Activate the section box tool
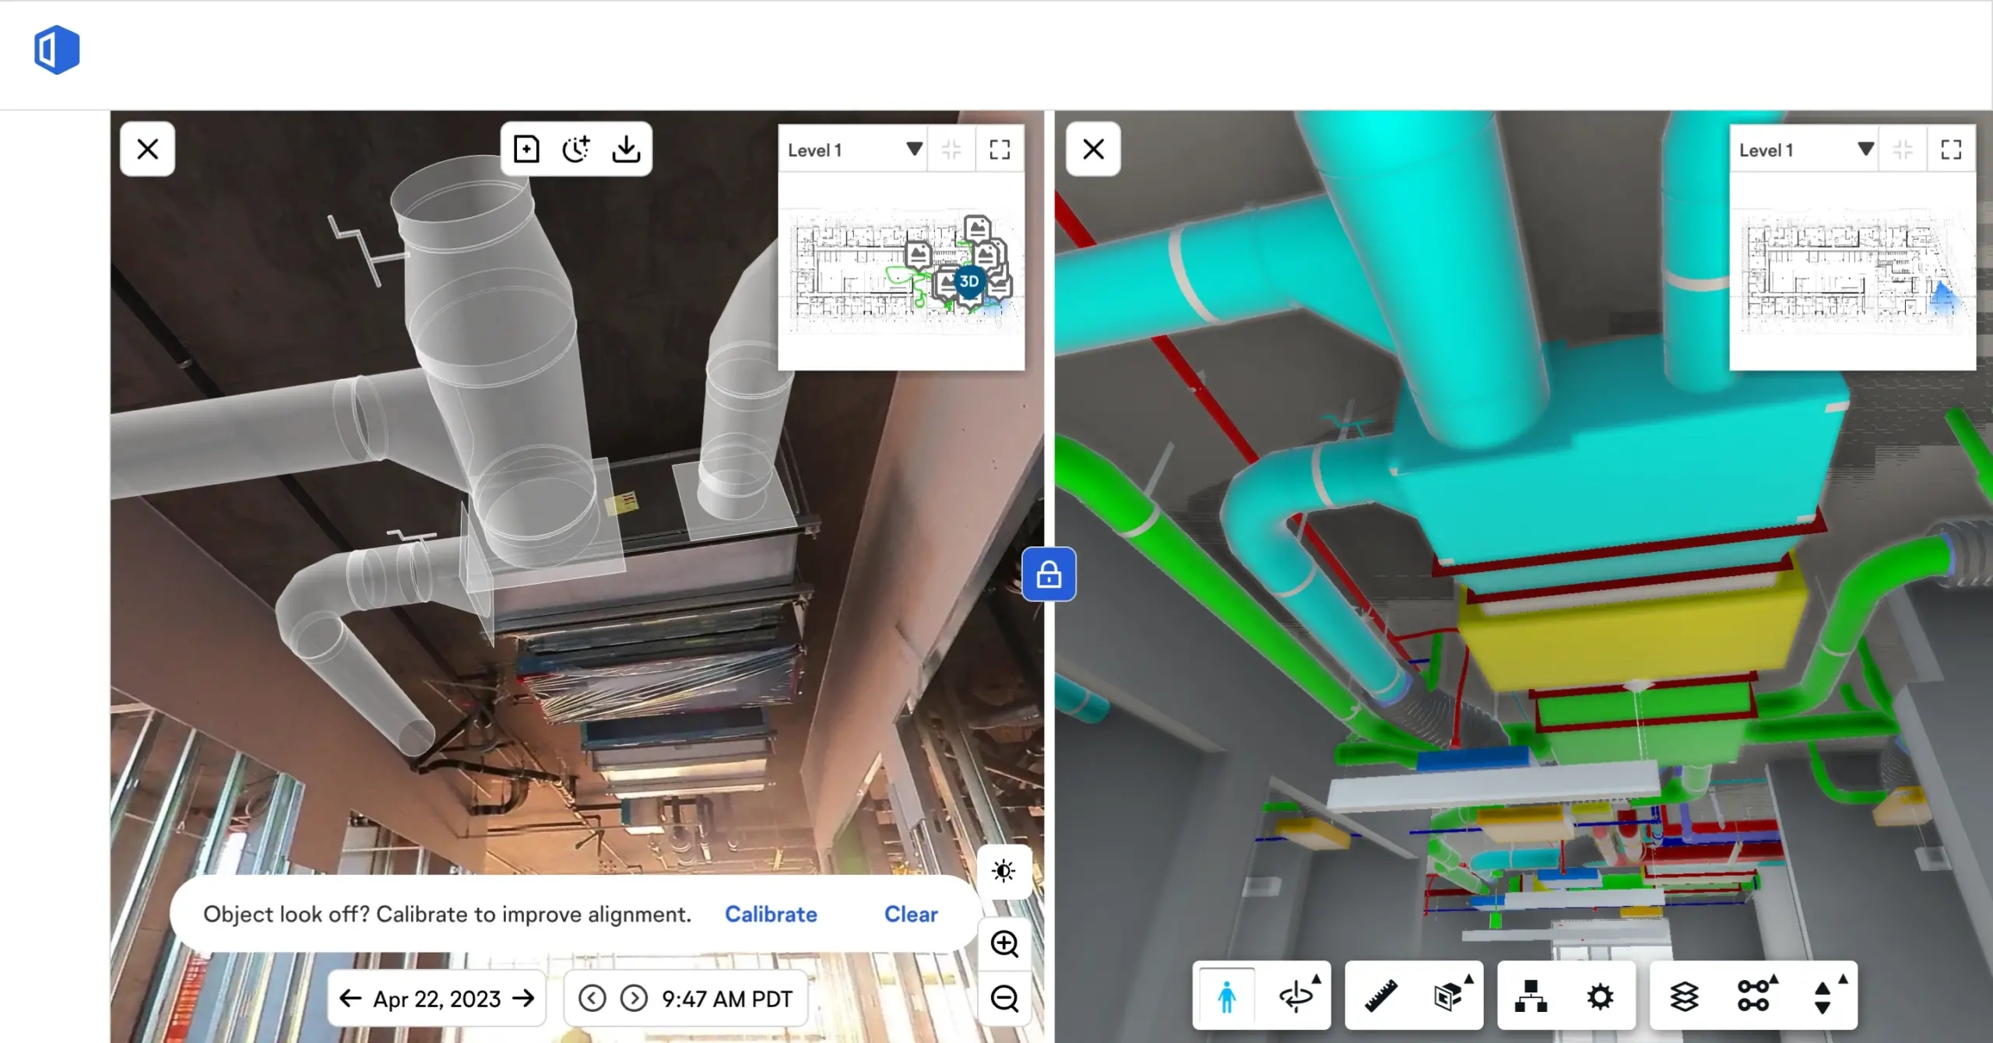Image resolution: width=1993 pixels, height=1043 pixels. [1449, 996]
